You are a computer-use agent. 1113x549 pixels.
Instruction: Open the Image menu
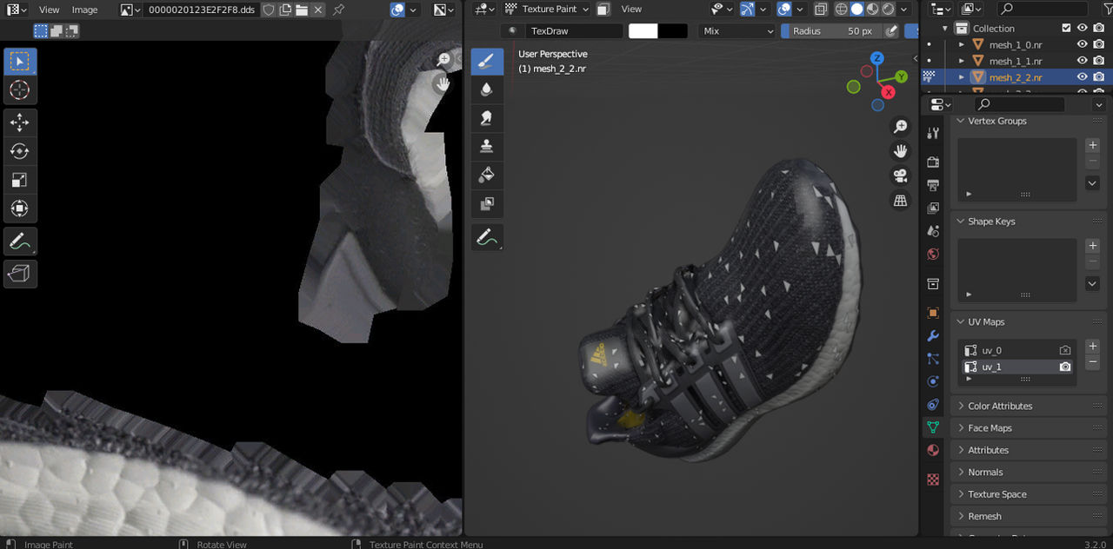coord(84,10)
